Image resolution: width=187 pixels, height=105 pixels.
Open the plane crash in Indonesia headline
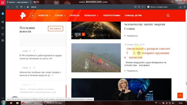tap(147, 53)
